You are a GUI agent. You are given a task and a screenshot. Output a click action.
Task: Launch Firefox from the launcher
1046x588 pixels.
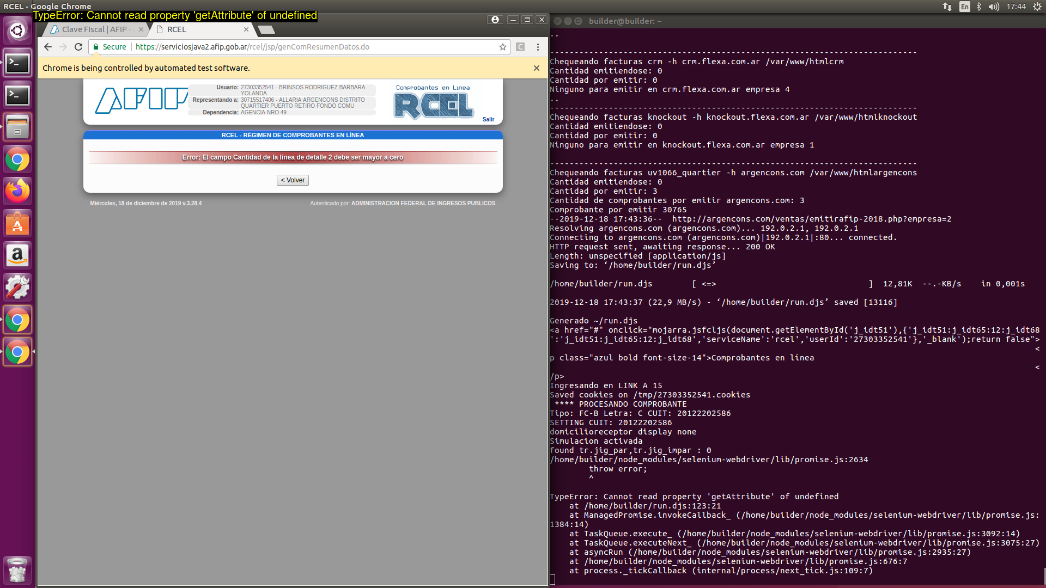pyautogui.click(x=17, y=192)
